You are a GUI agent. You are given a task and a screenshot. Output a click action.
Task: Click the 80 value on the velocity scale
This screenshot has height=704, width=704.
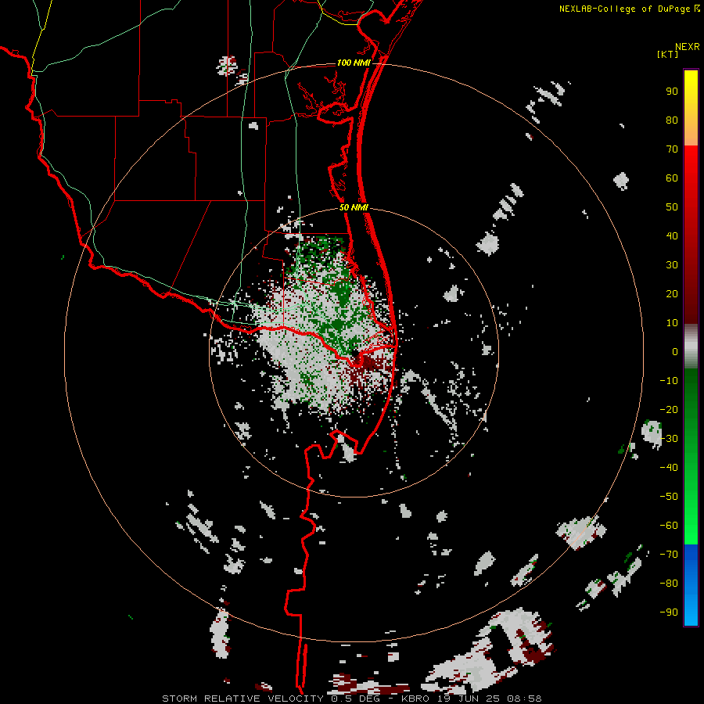click(672, 120)
